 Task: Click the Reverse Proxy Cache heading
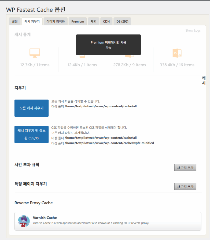[x=34, y=203]
